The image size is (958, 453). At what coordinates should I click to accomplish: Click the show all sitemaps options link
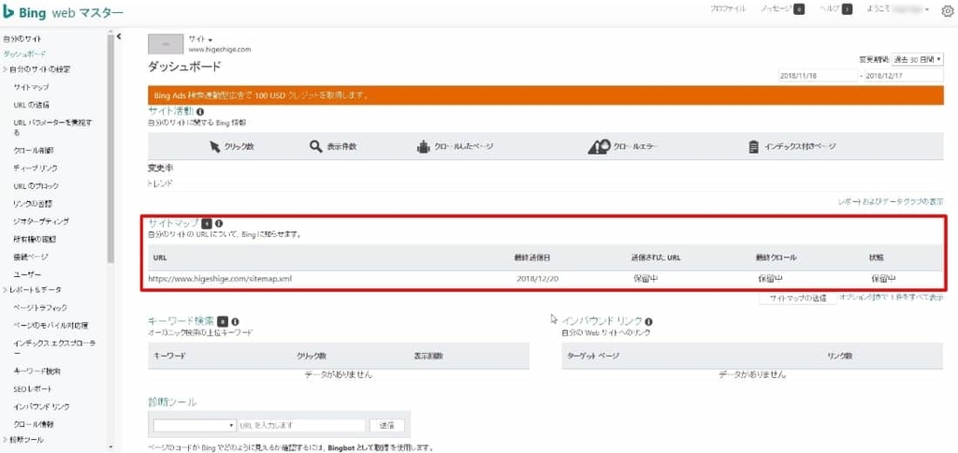tap(892, 297)
